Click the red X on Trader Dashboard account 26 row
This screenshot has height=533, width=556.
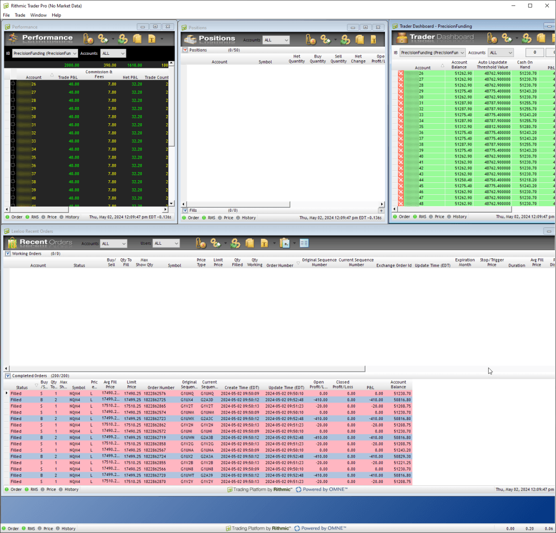pyautogui.click(x=401, y=73)
